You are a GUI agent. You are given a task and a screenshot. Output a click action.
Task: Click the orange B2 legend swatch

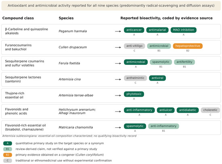8,155
